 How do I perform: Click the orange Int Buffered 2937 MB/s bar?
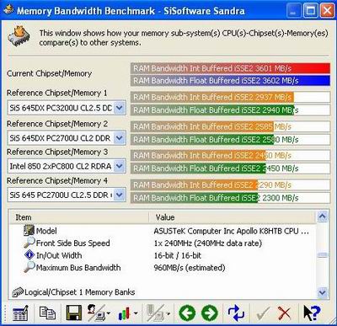click(x=212, y=97)
